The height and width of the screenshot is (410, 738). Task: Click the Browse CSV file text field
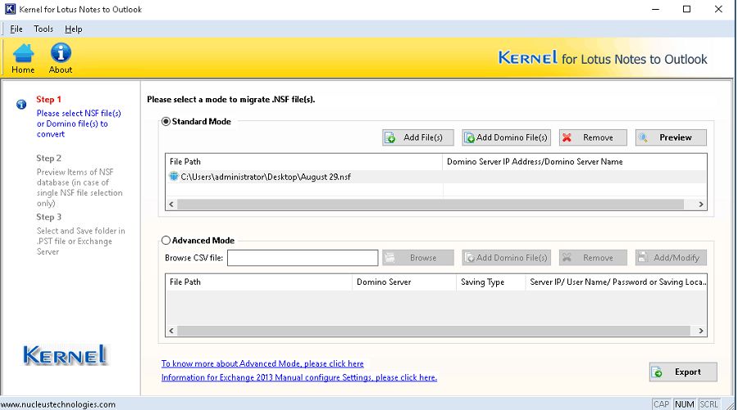click(302, 258)
